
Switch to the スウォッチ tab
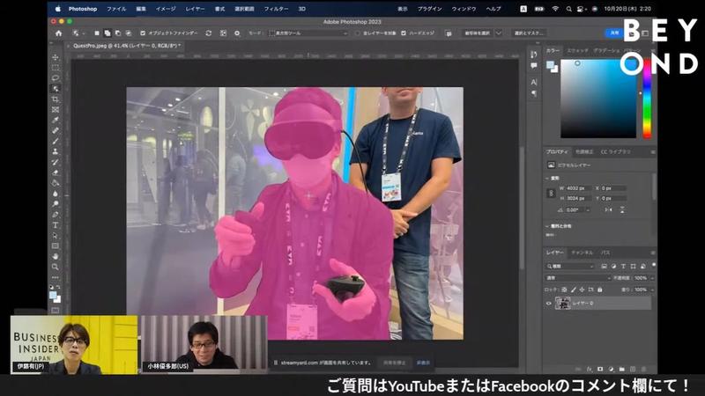(x=577, y=51)
